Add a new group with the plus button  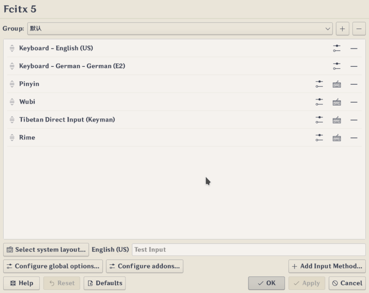tap(342, 28)
